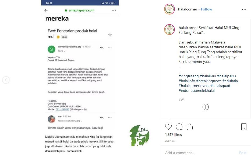Open post options three-dot menu
Viewport: 251px width, 160px height.
point(244,9)
